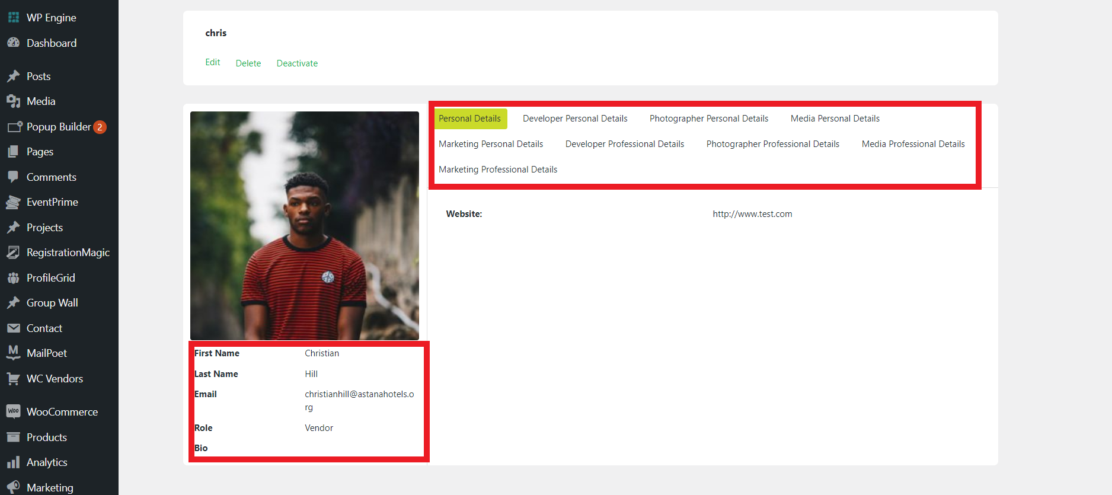Click the first name value Christian
The image size is (1112, 495).
(x=322, y=353)
